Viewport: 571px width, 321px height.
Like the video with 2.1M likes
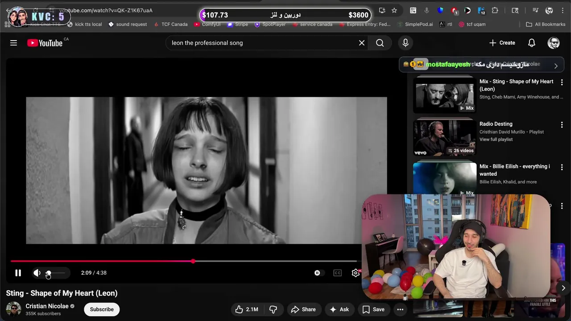[246, 309]
